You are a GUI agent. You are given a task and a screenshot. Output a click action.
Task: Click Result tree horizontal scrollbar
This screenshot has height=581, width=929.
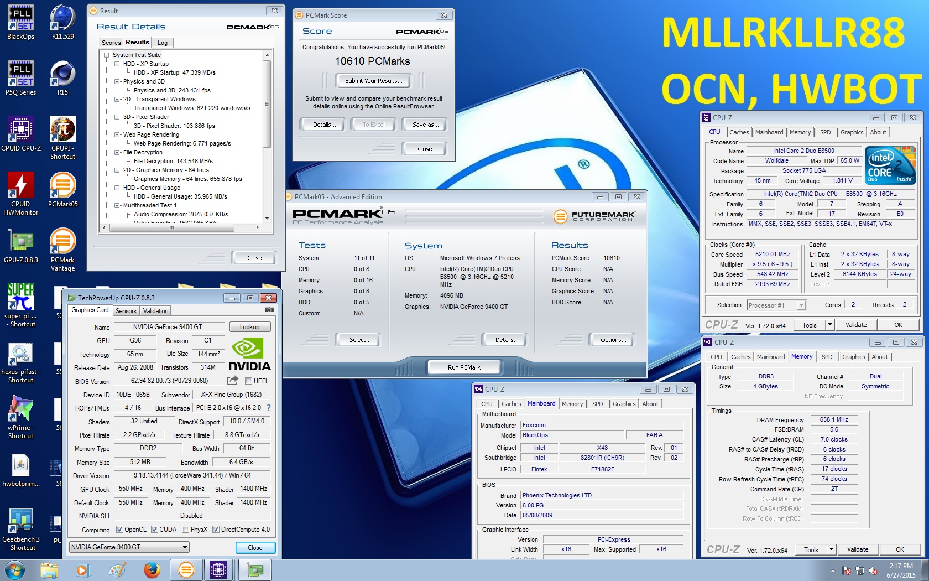(171, 227)
